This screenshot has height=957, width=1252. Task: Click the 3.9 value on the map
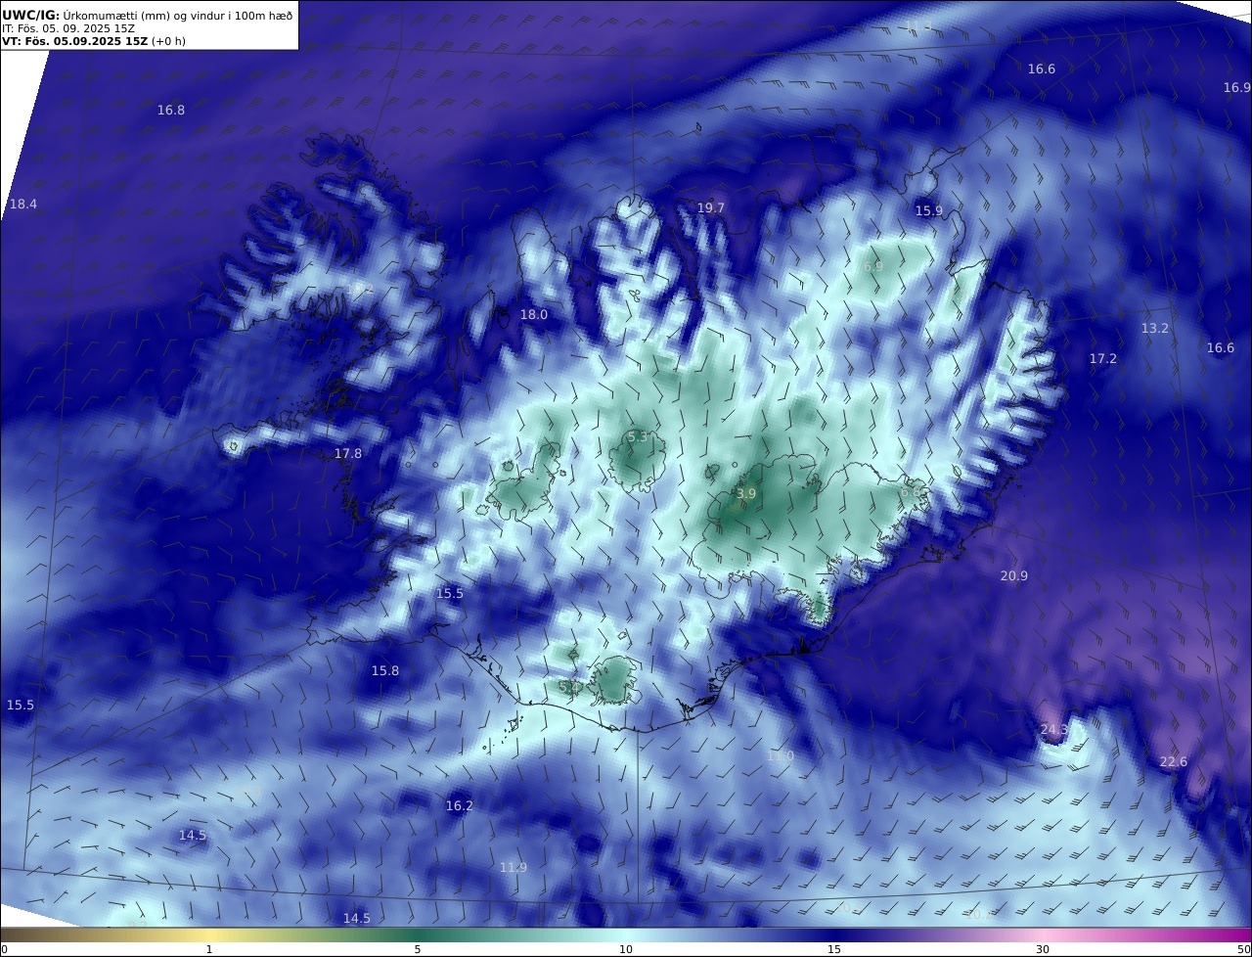coord(746,495)
